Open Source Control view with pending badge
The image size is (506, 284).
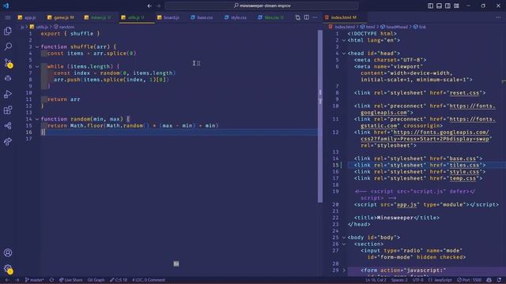[x=8, y=63]
